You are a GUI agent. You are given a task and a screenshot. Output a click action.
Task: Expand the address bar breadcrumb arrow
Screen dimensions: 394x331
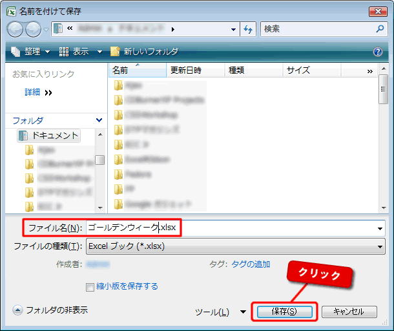pos(173,29)
